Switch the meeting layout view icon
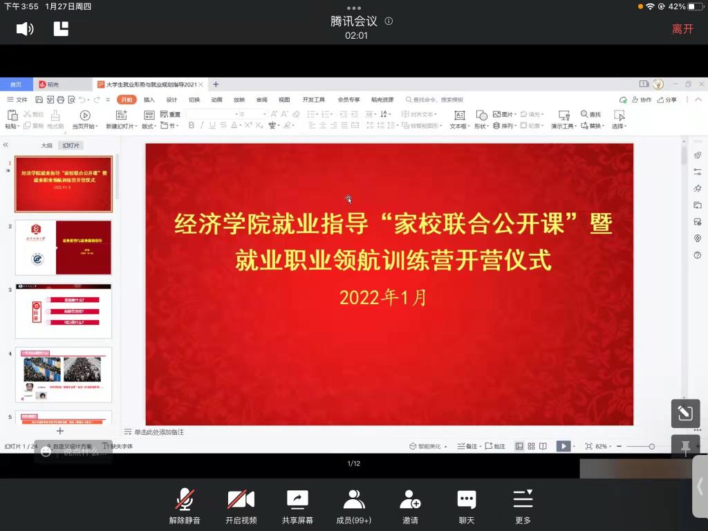 (61, 29)
